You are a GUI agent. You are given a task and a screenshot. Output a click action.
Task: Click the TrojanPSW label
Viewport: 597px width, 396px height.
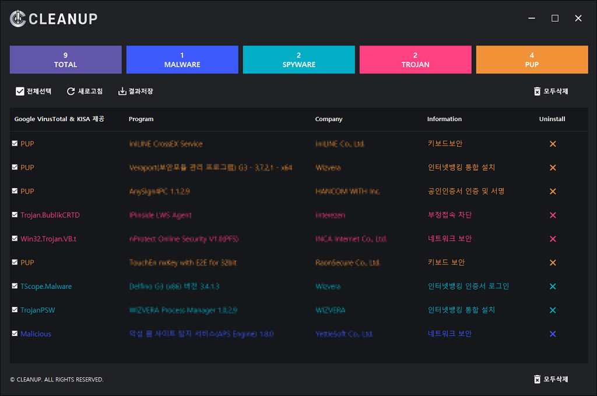[x=38, y=310]
